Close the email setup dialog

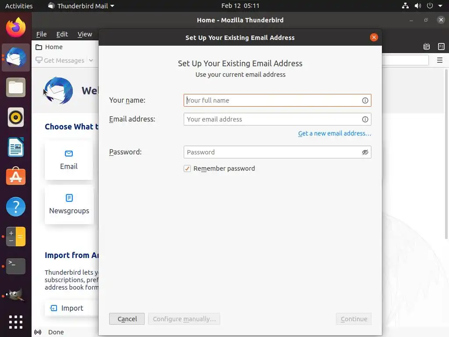coord(374,38)
